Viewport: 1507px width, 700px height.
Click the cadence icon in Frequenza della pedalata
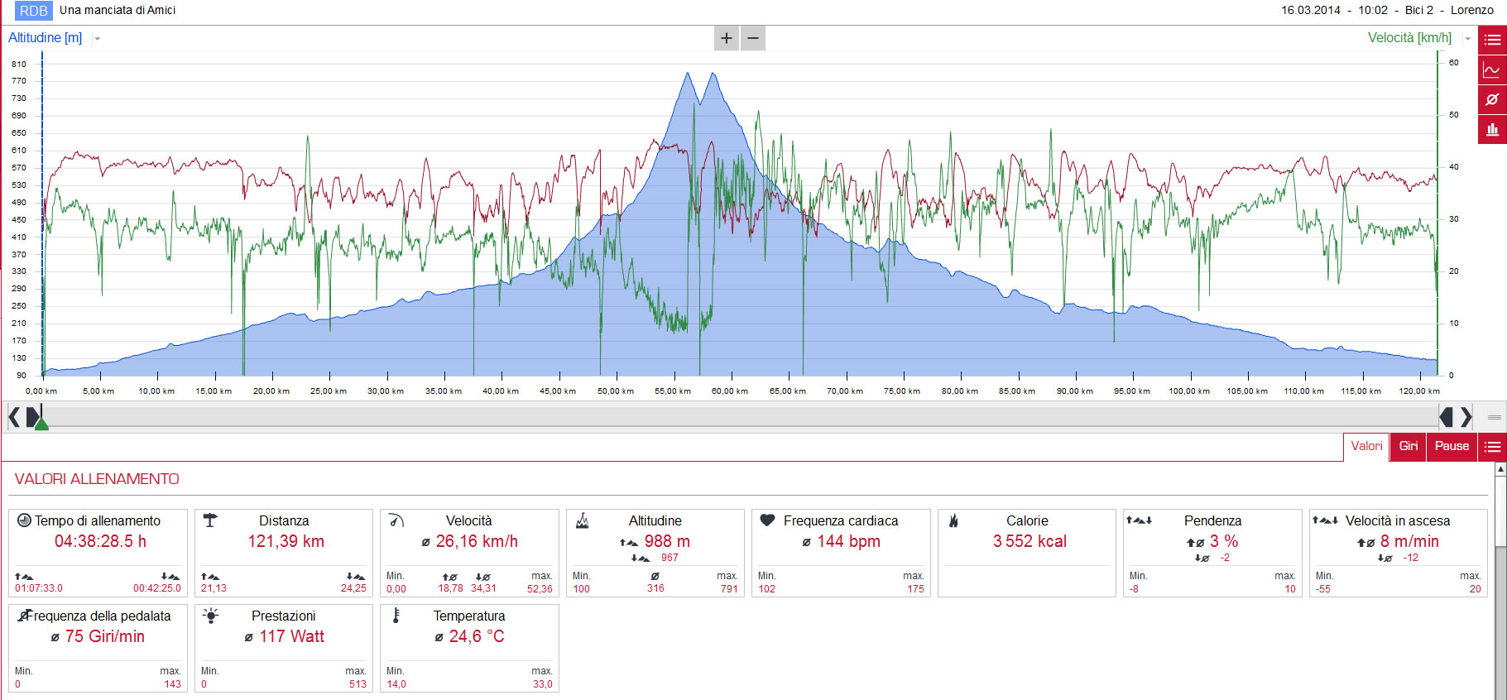pyautogui.click(x=24, y=616)
